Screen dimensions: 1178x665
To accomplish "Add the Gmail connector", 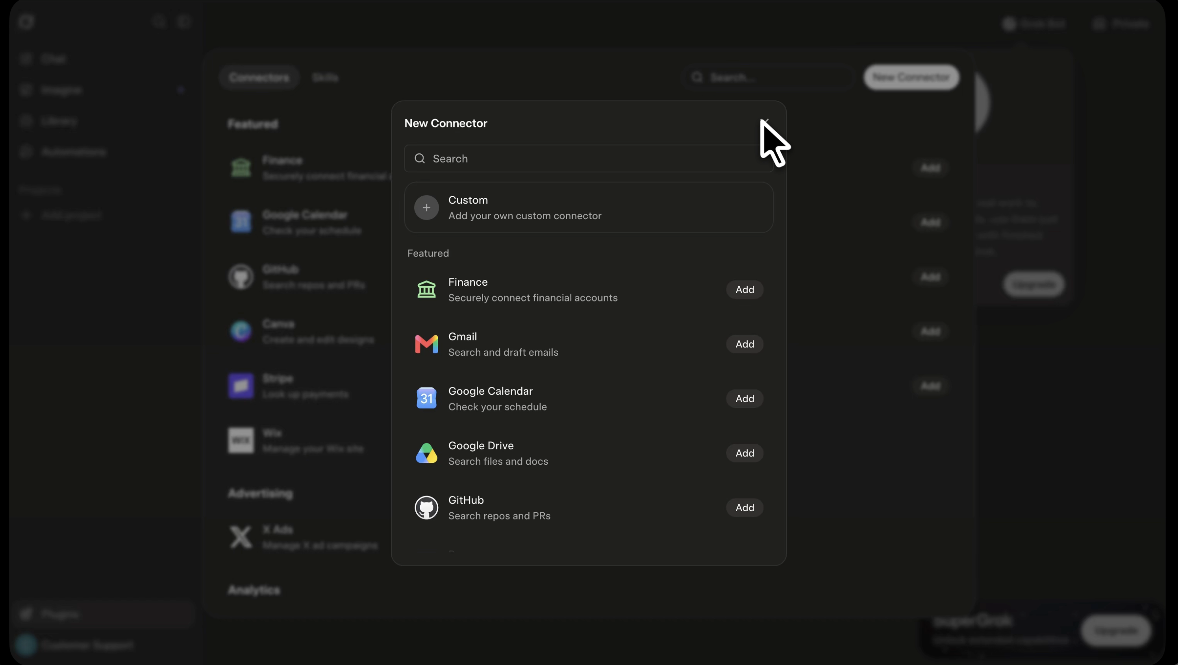I will (x=745, y=344).
